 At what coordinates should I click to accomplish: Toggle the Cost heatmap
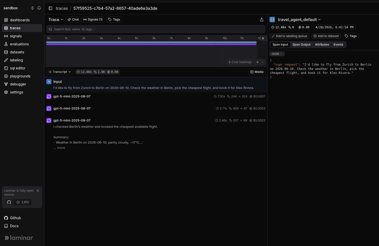click(x=240, y=62)
